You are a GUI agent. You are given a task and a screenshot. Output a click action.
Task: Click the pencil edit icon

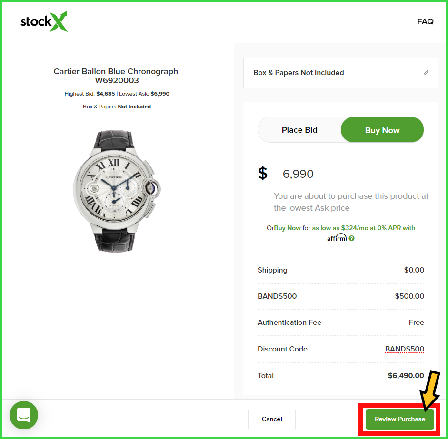click(426, 73)
